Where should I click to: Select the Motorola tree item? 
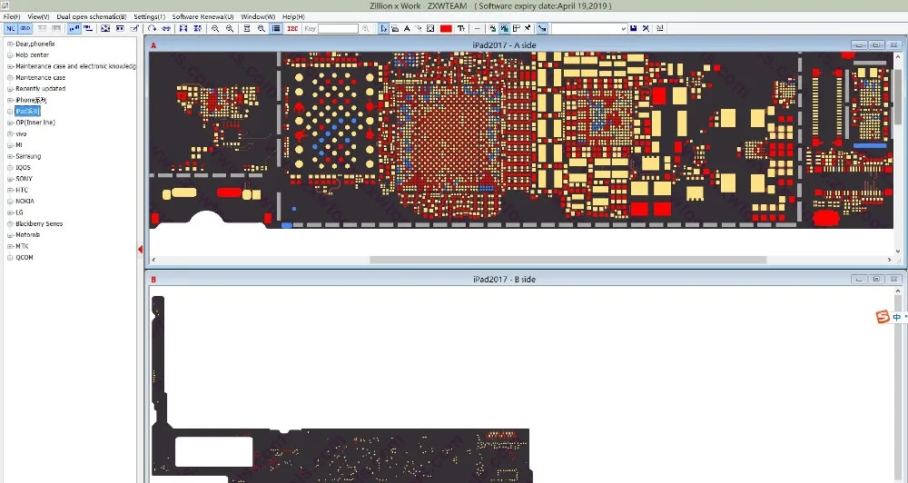[x=28, y=235]
